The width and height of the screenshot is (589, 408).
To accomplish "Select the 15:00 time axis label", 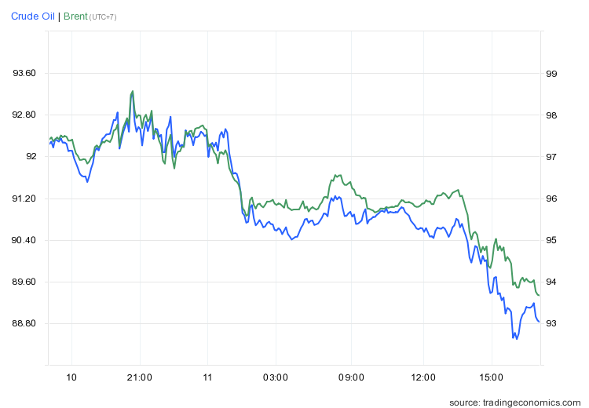I will [491, 378].
